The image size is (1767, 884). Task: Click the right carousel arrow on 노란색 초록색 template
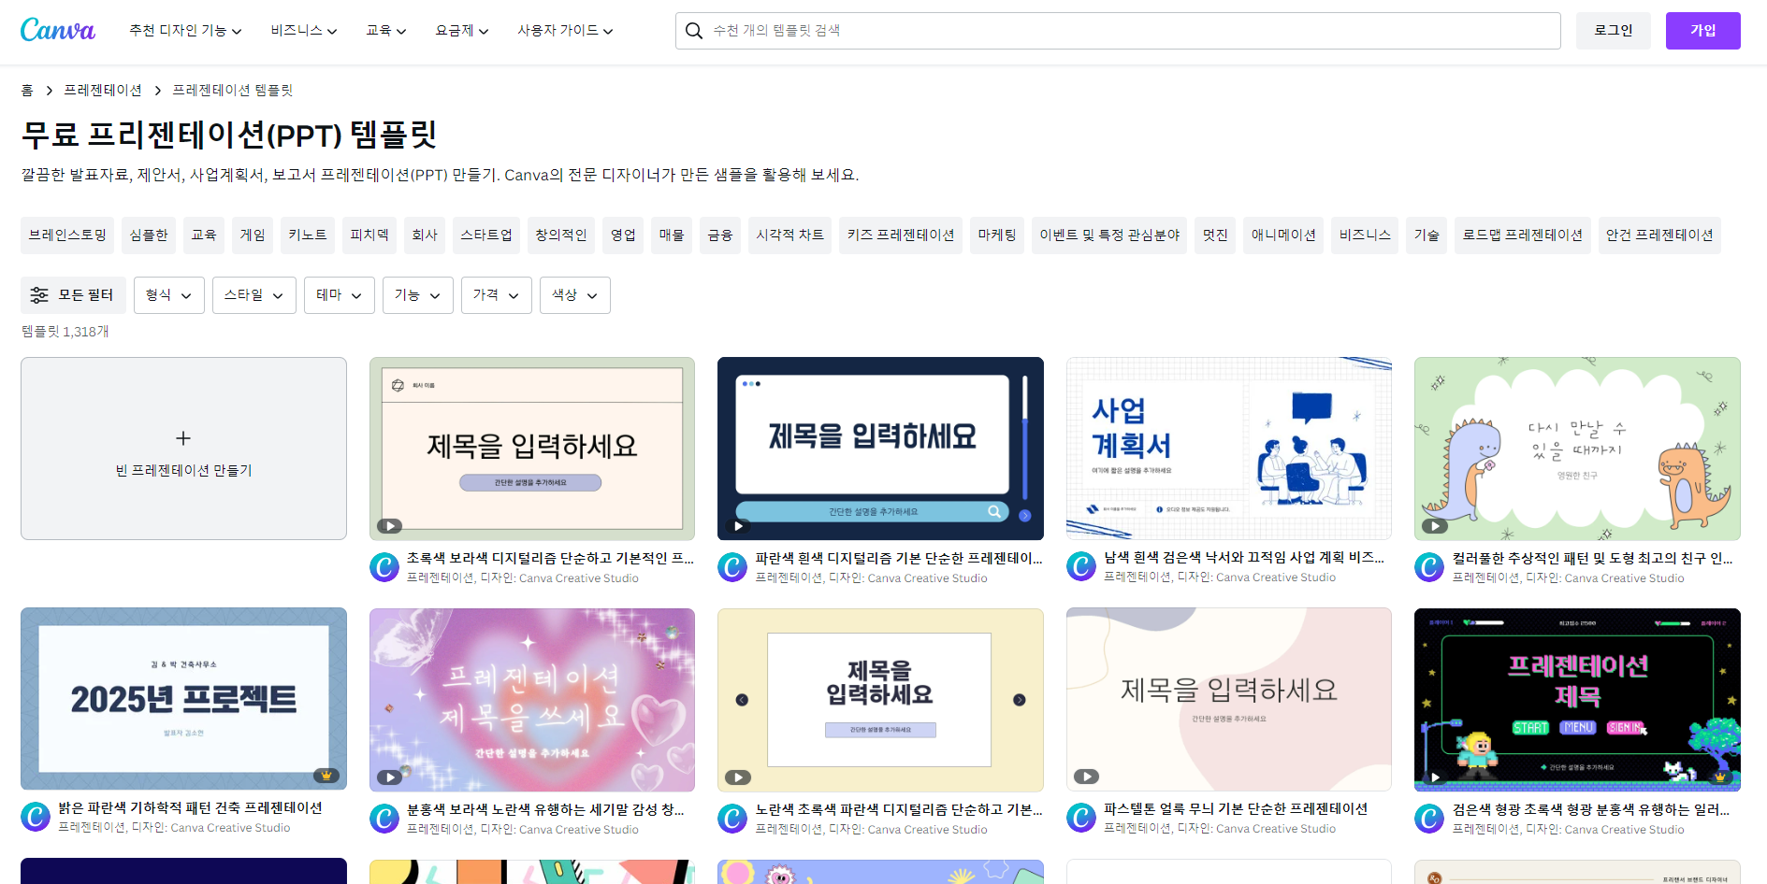pos(1021,698)
